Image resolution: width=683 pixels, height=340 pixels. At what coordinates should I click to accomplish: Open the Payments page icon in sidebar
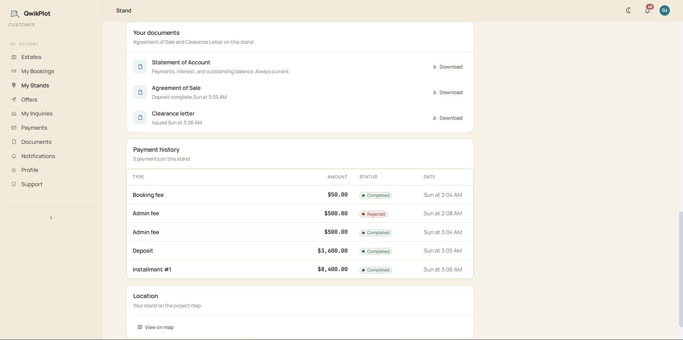pos(14,128)
